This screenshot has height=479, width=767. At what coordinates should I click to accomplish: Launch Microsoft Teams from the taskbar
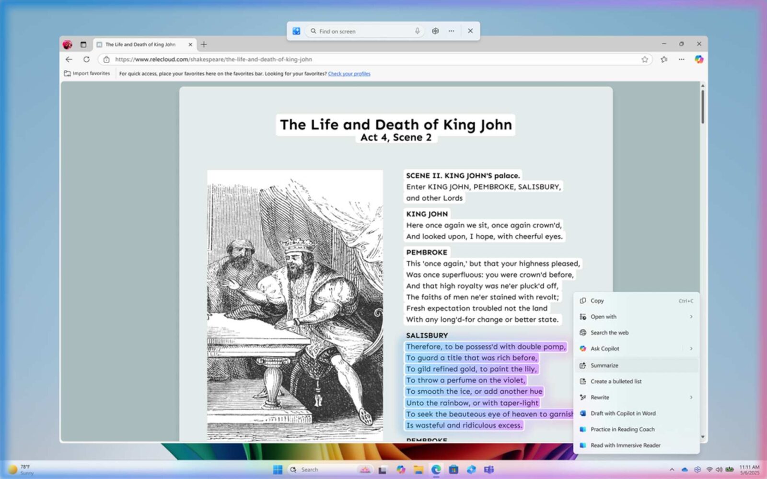click(490, 469)
